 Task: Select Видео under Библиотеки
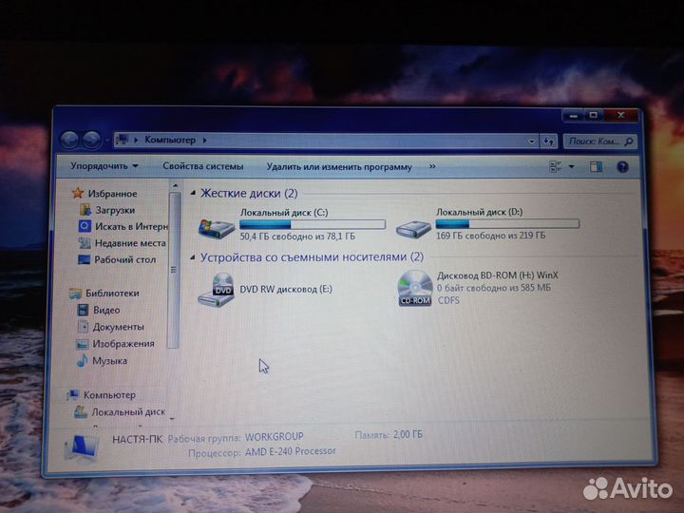coord(106,310)
